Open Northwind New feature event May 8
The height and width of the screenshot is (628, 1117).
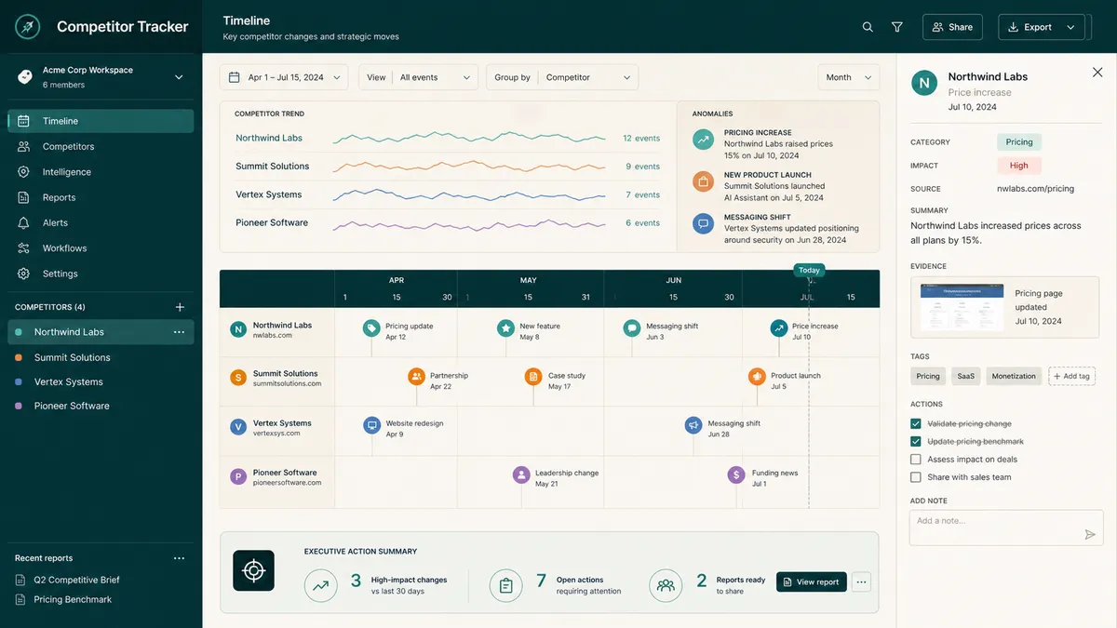pyautogui.click(x=505, y=328)
